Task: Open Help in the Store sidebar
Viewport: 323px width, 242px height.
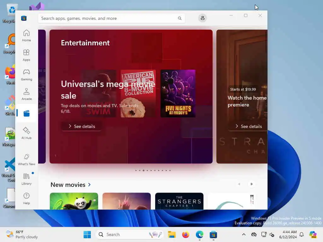Action: coord(26,199)
